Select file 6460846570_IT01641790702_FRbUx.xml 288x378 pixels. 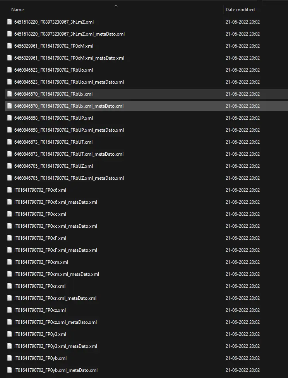coord(53,94)
